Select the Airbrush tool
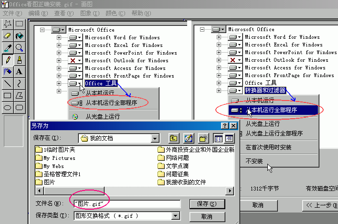This screenshot has width=338, height=224. point(8,72)
